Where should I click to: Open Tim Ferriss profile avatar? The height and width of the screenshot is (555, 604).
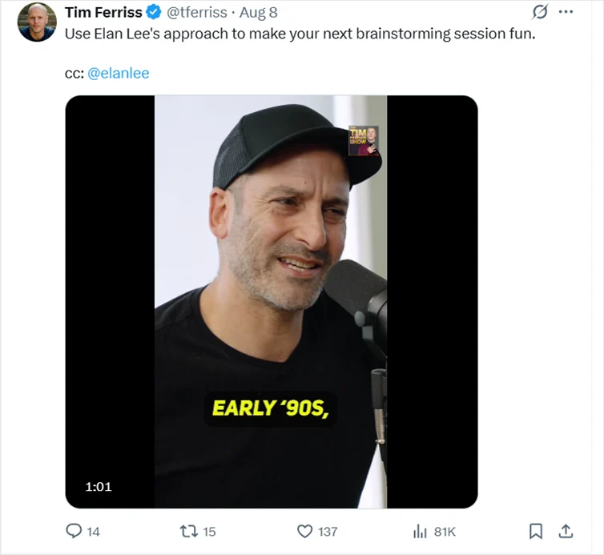pyautogui.click(x=37, y=22)
